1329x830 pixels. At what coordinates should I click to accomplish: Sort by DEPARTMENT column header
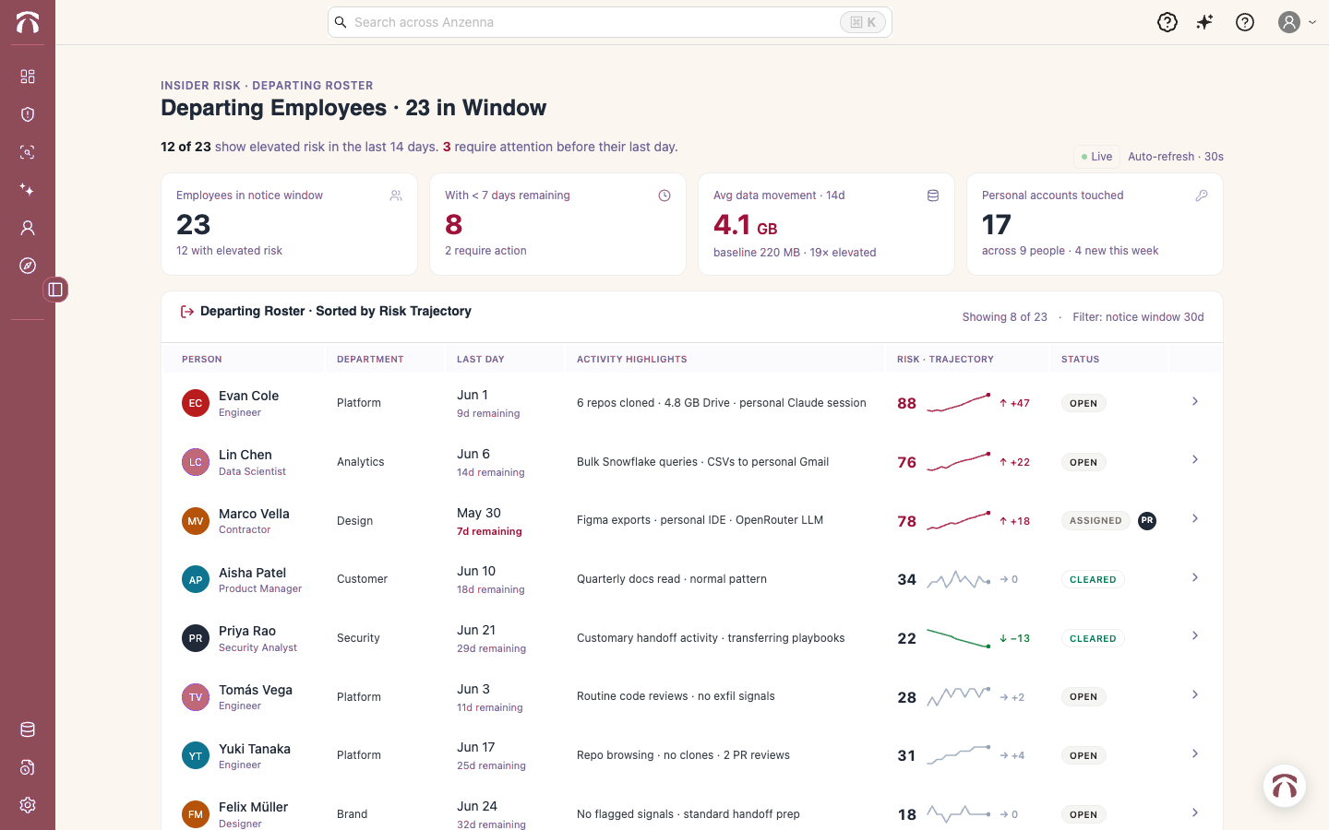coord(370,360)
